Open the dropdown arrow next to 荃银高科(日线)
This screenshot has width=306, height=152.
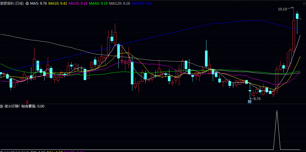[x=27, y=3]
